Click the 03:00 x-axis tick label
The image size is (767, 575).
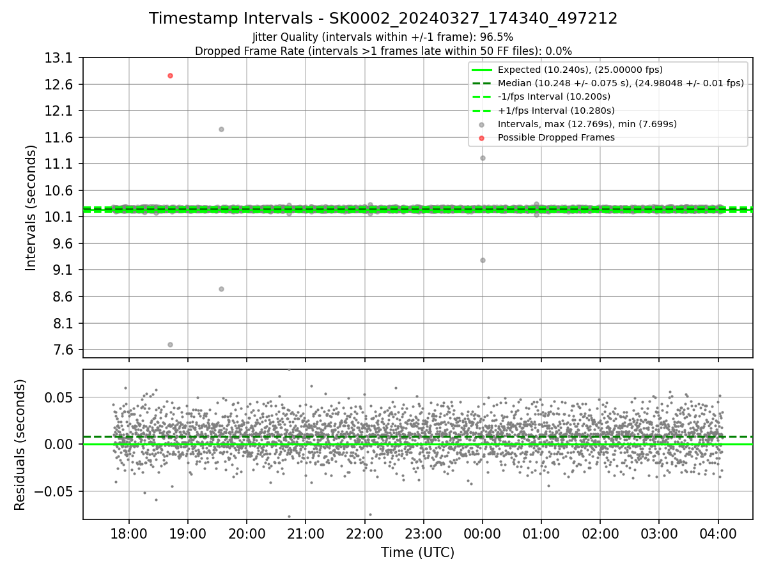tap(659, 534)
